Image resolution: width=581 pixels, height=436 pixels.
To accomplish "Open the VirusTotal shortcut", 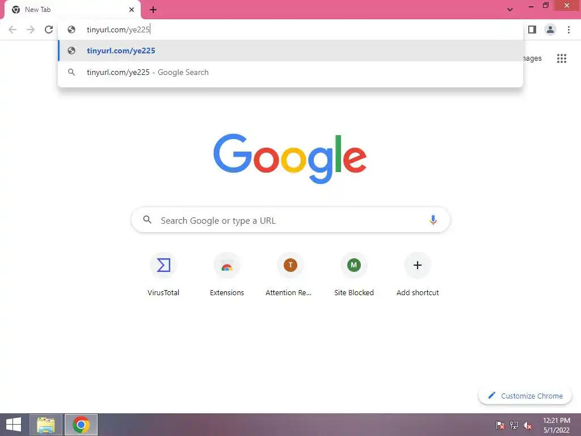I will pyautogui.click(x=163, y=275).
